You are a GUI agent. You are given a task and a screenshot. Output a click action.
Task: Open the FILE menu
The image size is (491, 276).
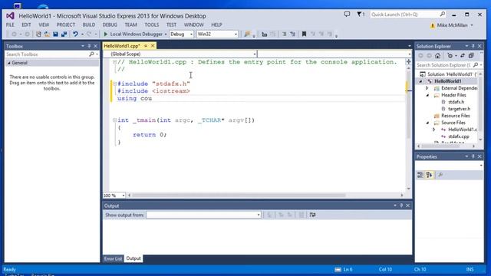(x=10, y=25)
